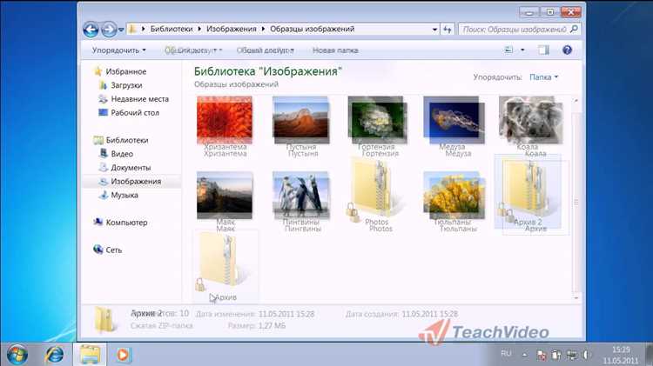Click the scrollbar down arrow in file list
This screenshot has height=366, width=653.
[x=576, y=298]
